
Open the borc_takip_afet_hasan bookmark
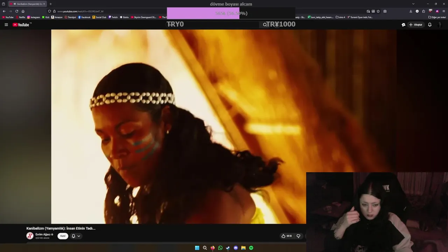pyautogui.click(x=320, y=17)
